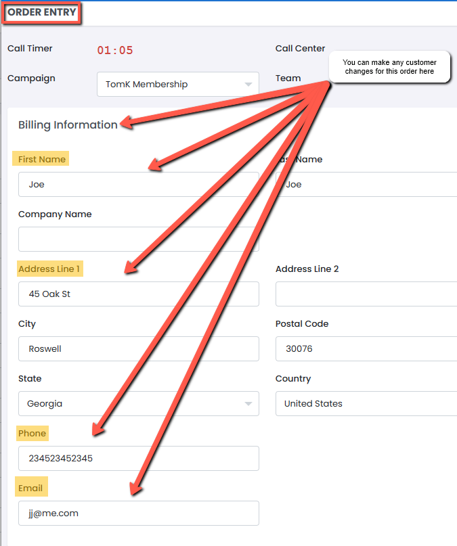This screenshot has width=457, height=546.
Task: Expand the State dropdown set to Georgia
Action: pyautogui.click(x=138, y=404)
